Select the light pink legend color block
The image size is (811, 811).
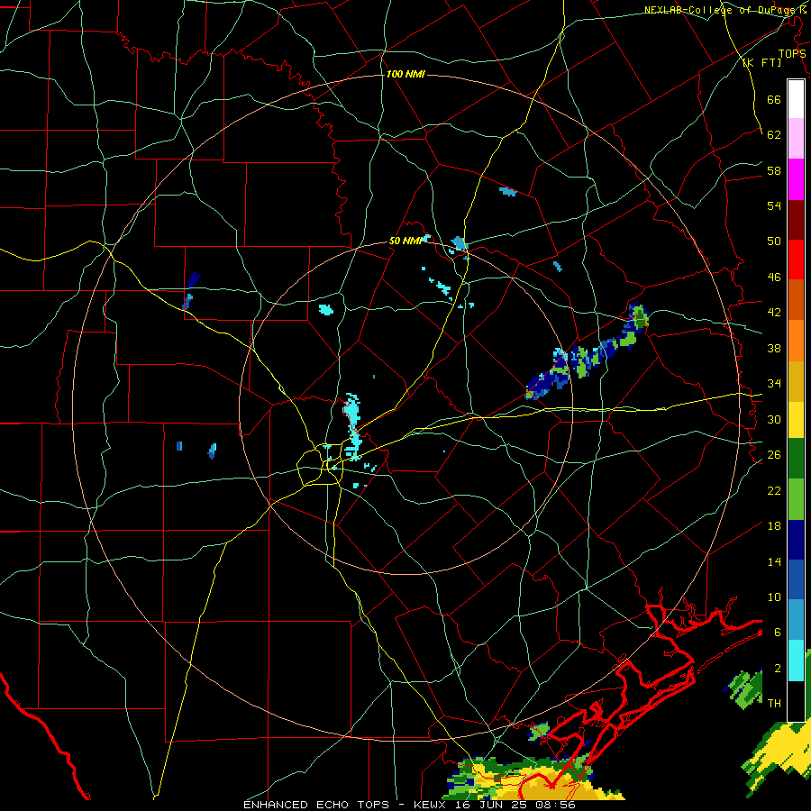tap(796, 138)
